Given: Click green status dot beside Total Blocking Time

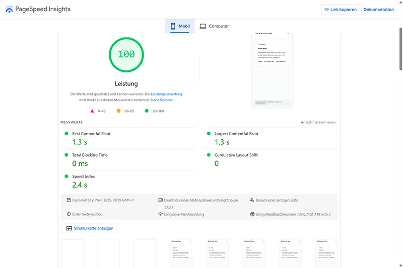Looking at the screenshot, I should tap(66, 155).
